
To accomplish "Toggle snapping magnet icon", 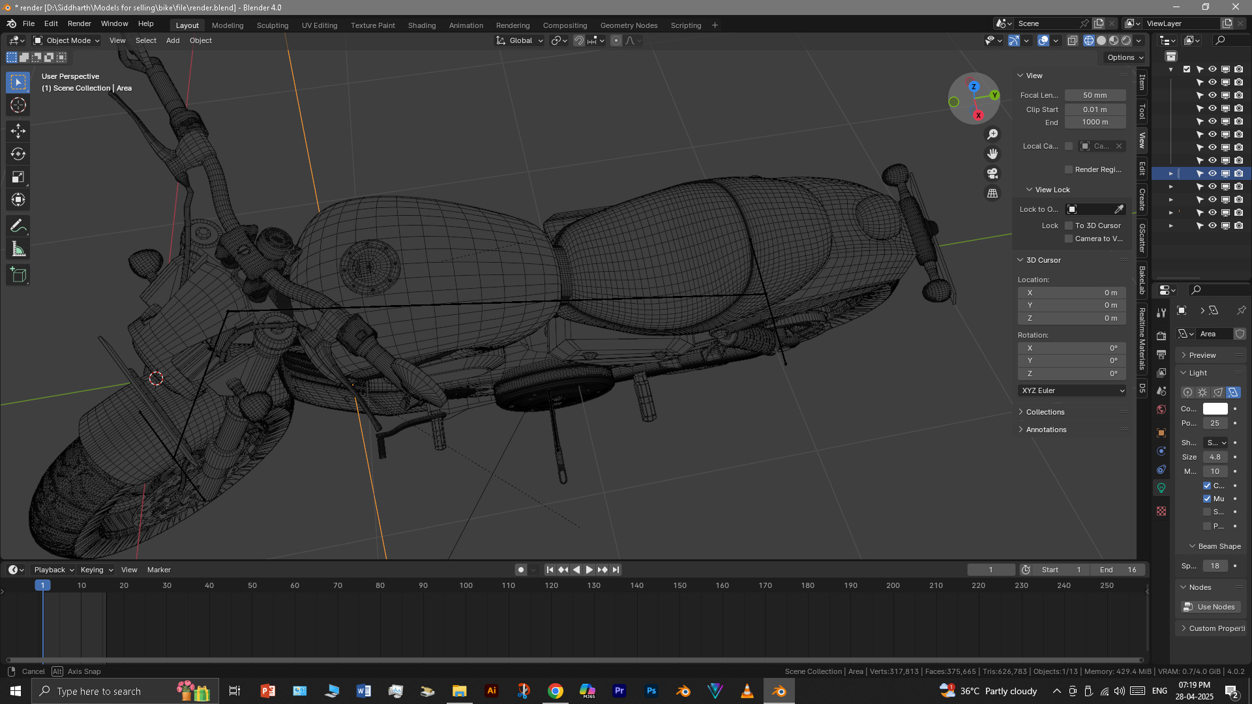I will [579, 40].
